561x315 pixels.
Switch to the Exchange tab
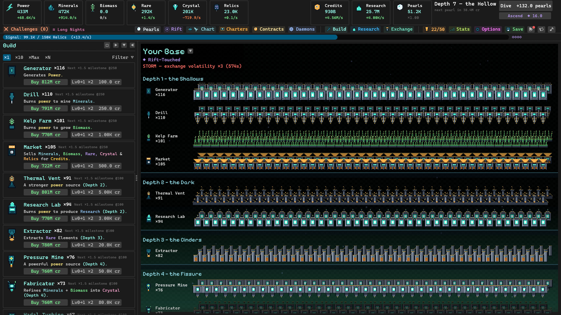pos(399,29)
